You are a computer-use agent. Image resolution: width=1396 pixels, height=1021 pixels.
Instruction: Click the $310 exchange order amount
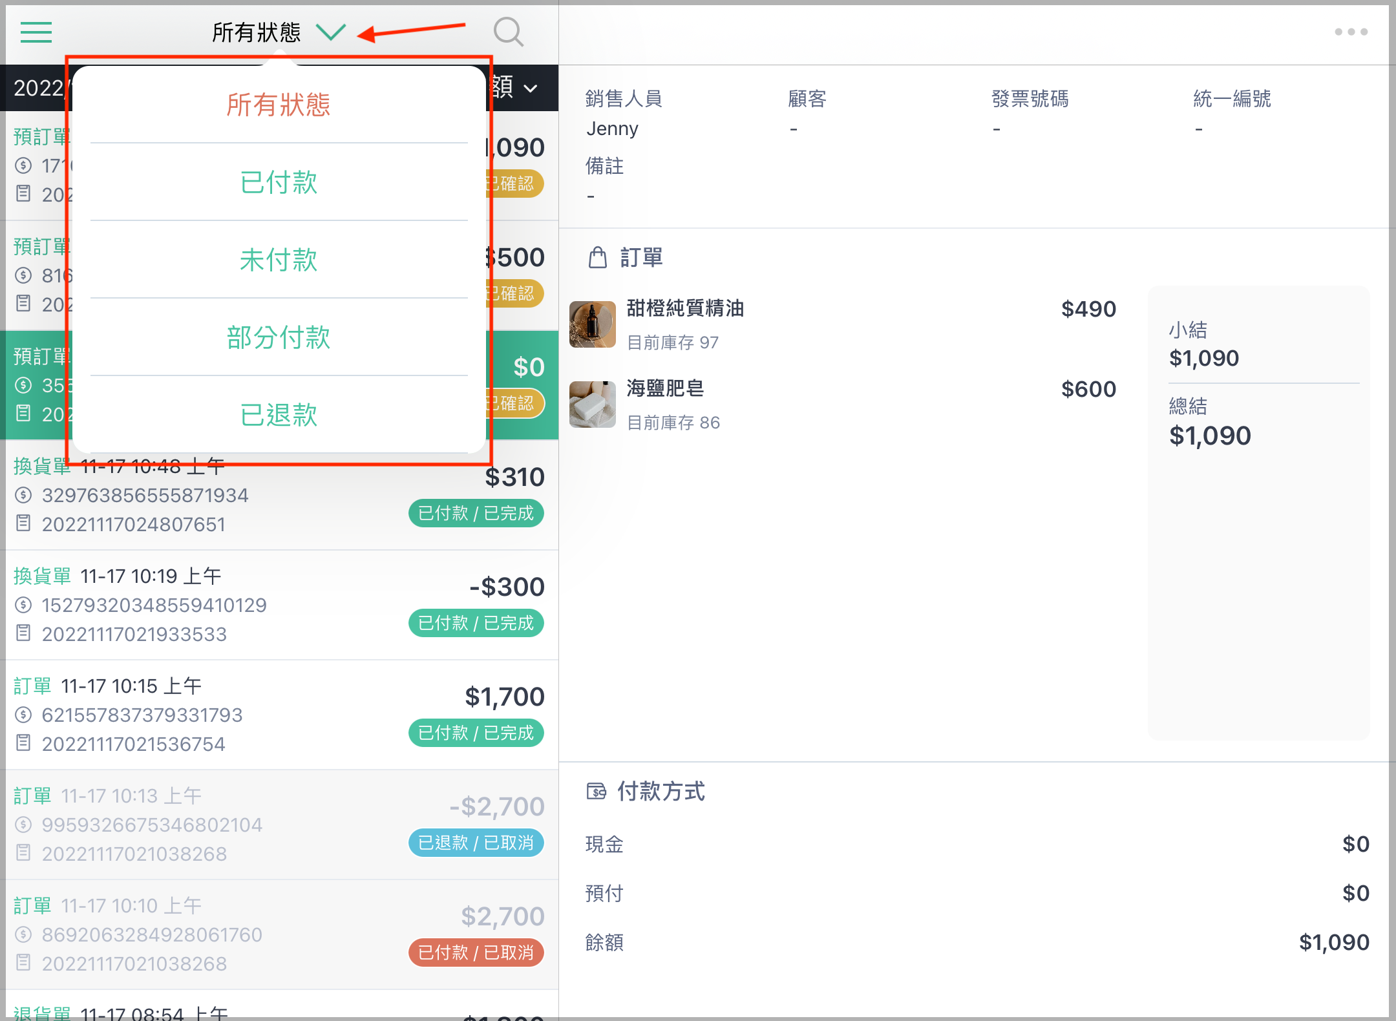click(x=515, y=477)
